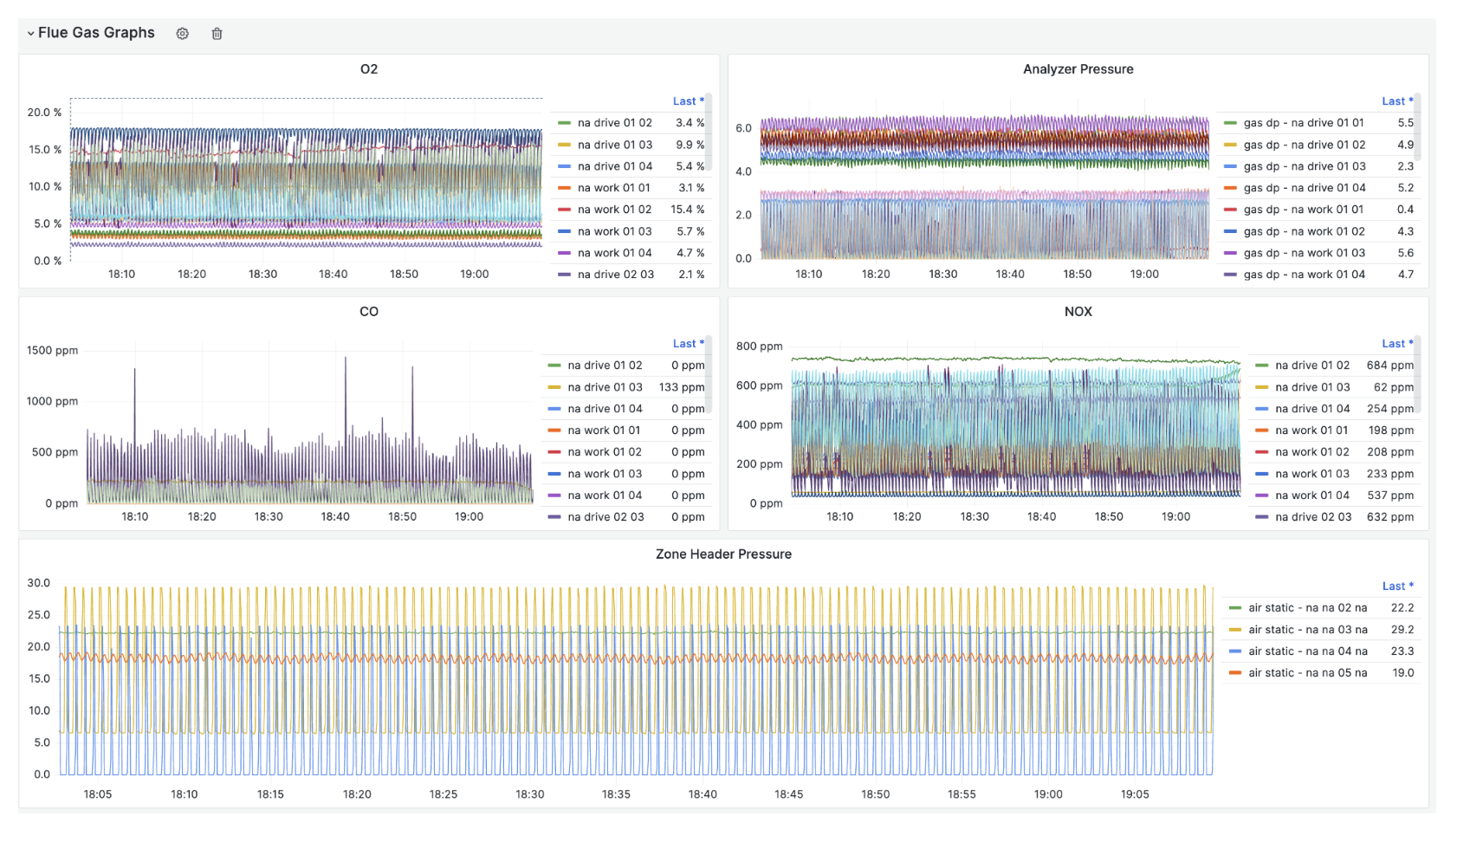Delete the row using the trash icon
The width and height of the screenshot is (1457, 842).
point(217,34)
